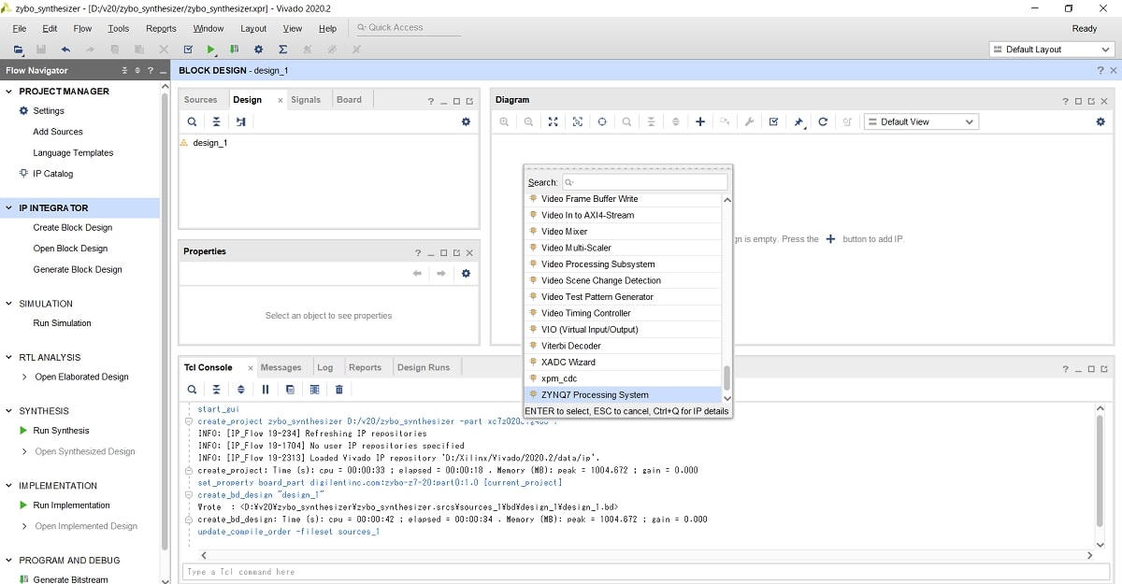Click the Select Area icon in Diagram toolbar
Viewport: 1122px width, 584px height.
pos(577,121)
